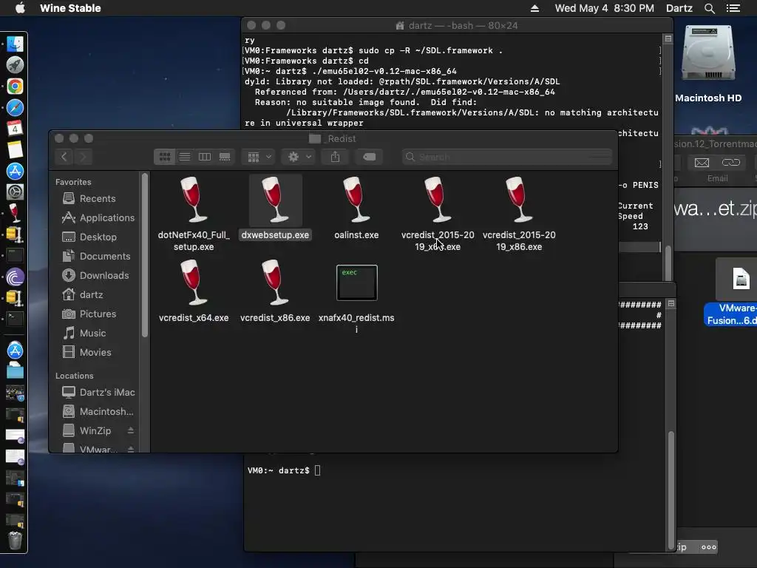Select the vcredist_2015-2019_x86.exe file icon
This screenshot has height=568, width=757.
pos(519,200)
